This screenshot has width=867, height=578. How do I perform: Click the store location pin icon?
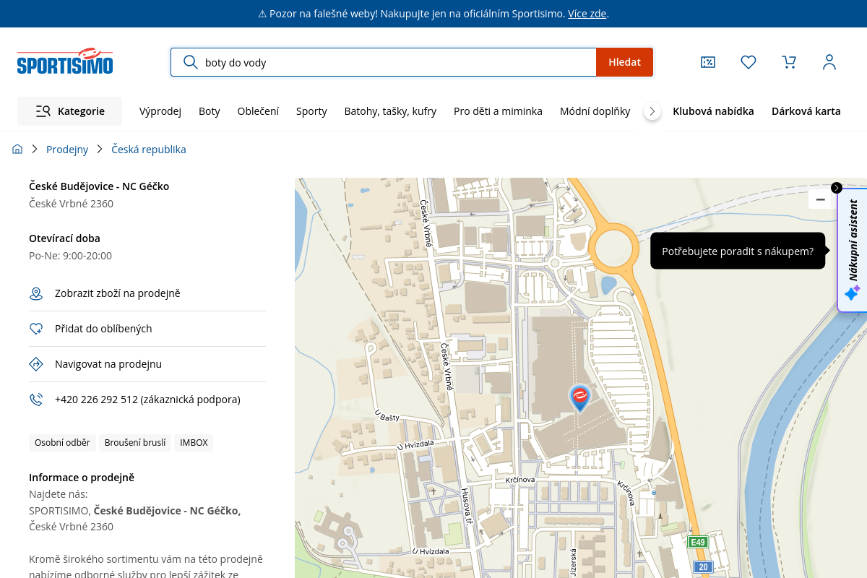pos(36,293)
